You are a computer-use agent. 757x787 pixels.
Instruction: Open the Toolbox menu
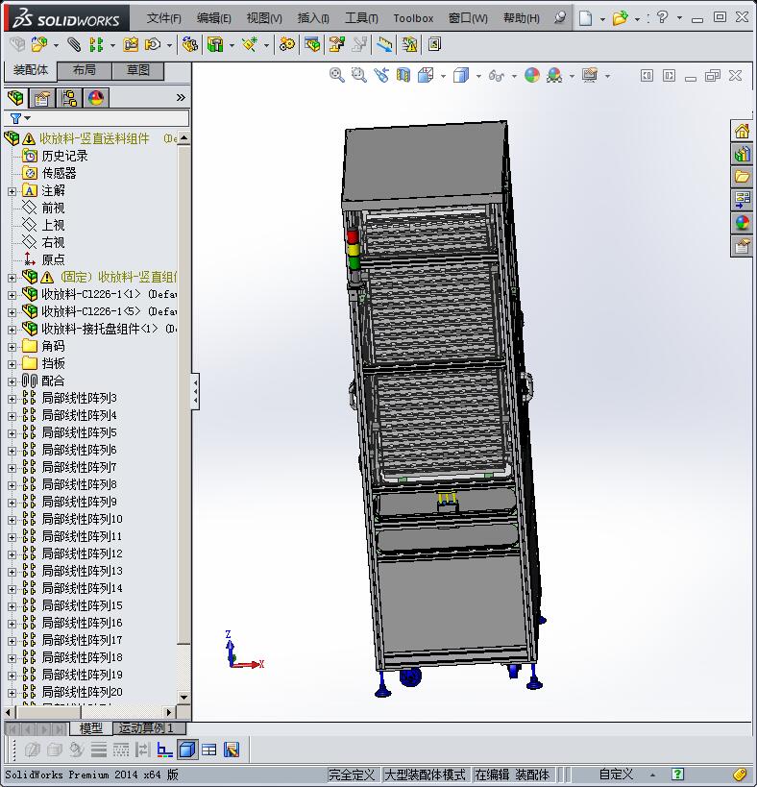pos(413,18)
